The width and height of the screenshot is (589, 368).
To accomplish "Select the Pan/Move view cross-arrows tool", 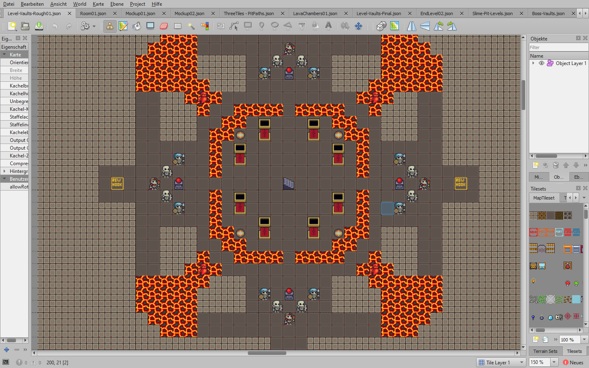I will coord(358,26).
